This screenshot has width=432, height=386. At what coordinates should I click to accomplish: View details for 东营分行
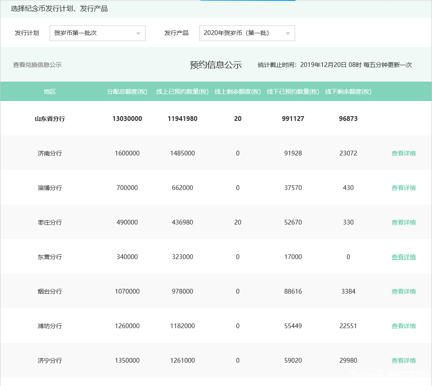[x=403, y=257]
